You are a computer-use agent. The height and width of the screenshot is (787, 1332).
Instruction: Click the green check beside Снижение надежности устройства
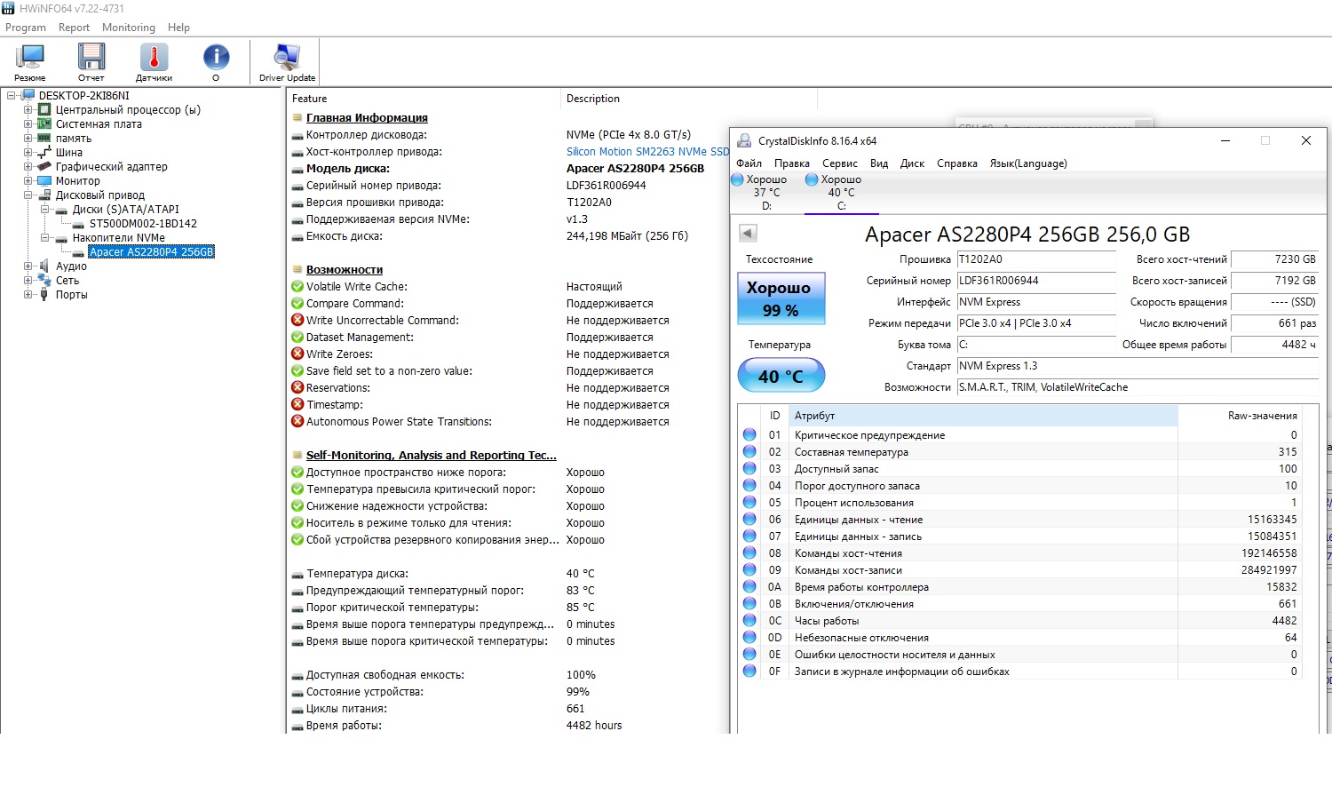[x=297, y=506]
